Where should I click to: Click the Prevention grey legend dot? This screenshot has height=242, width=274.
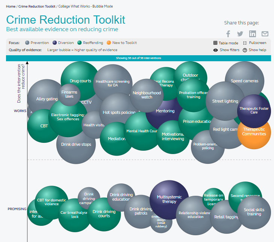click(x=27, y=43)
